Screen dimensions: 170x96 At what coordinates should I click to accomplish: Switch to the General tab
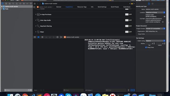[x=59, y=7]
